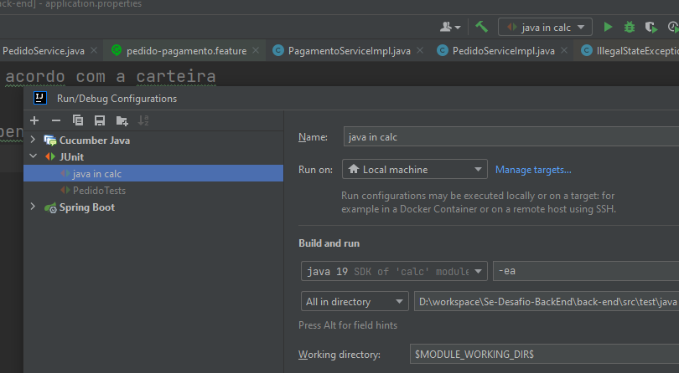
Task: Open the Run on Local machine dropdown
Action: tap(415, 170)
